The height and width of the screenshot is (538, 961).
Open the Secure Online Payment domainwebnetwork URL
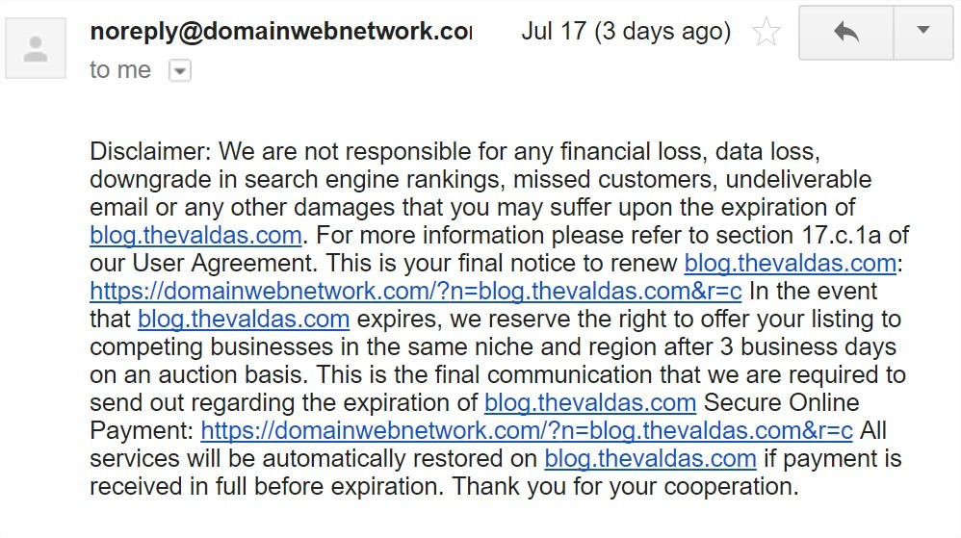(x=527, y=431)
